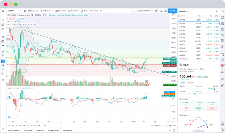This screenshot has height=133, width=225.
Task: Take a chart snapshot with camera icon
Action: point(165,11)
